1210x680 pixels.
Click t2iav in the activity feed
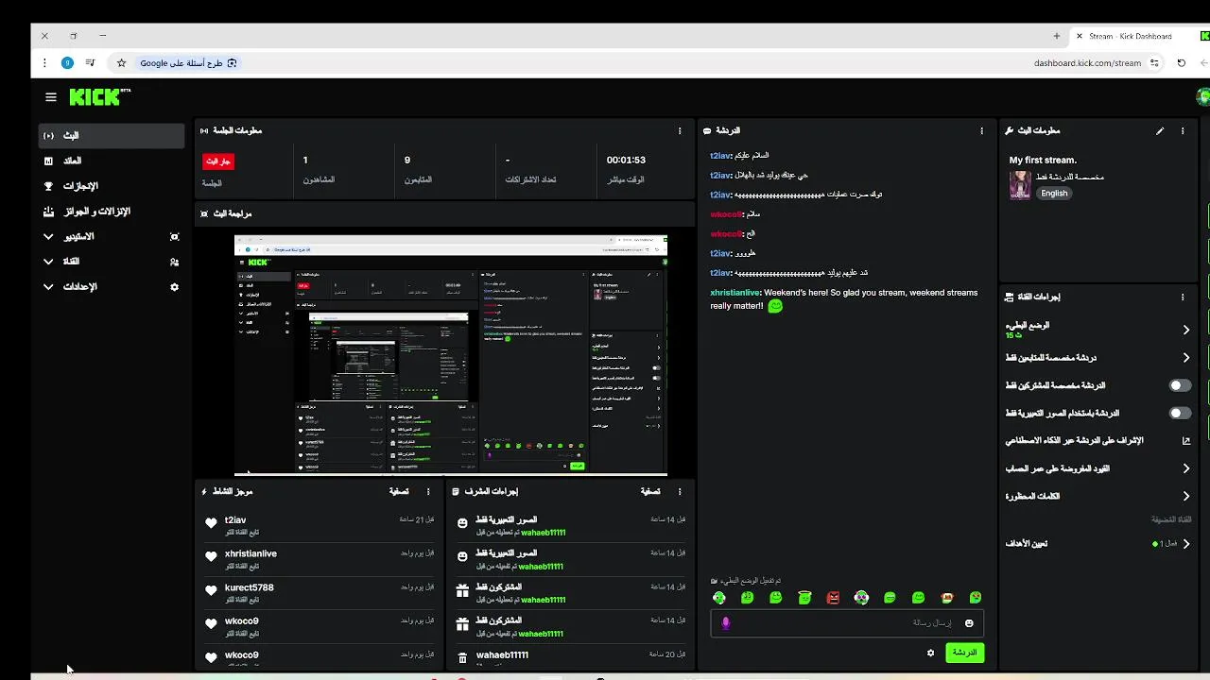tap(235, 520)
